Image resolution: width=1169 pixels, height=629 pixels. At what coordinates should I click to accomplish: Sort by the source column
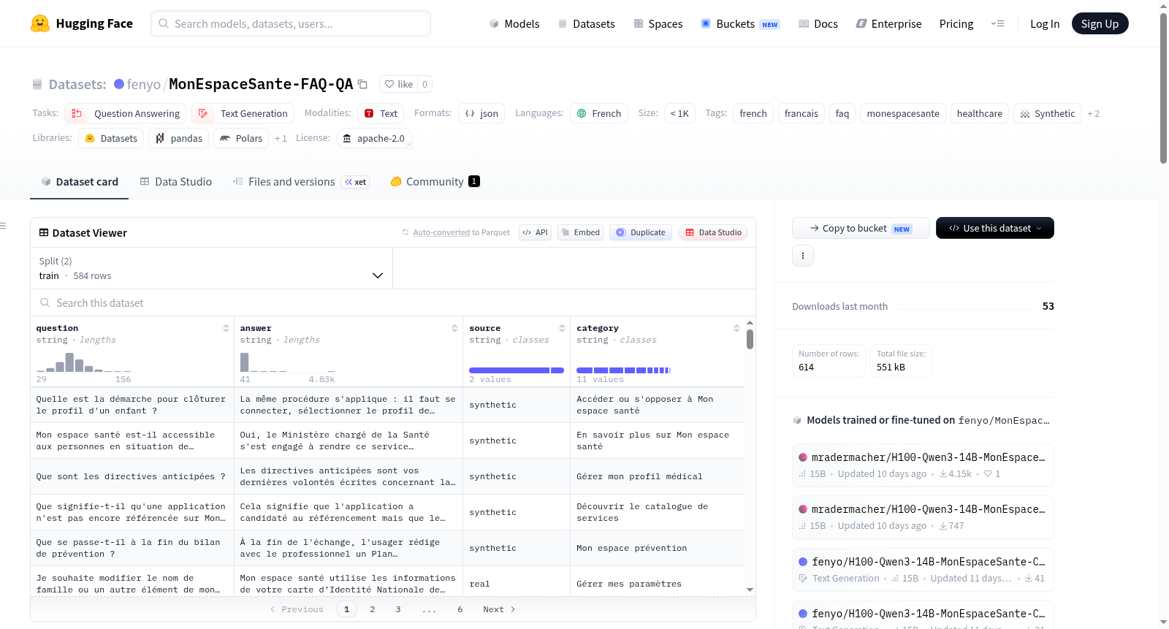point(562,328)
